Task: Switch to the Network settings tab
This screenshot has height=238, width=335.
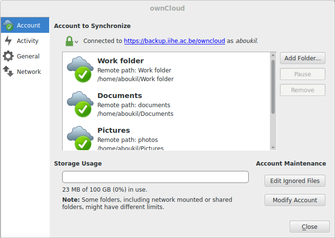Action: click(x=29, y=72)
